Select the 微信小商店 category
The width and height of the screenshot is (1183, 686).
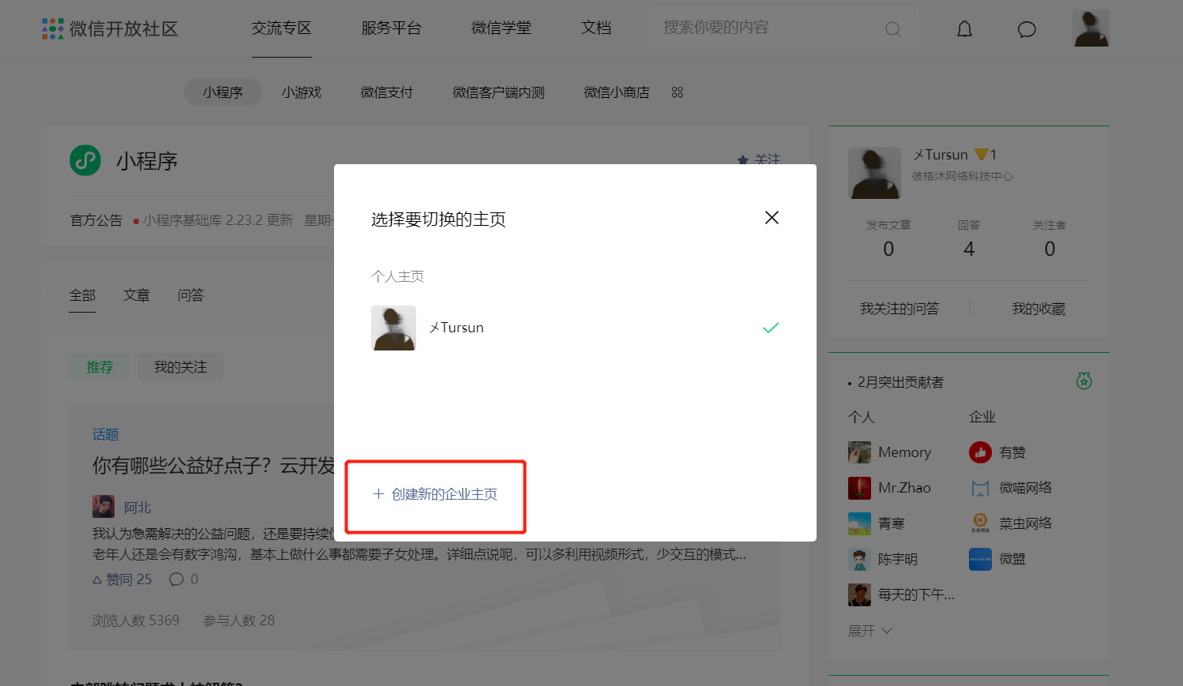point(617,92)
